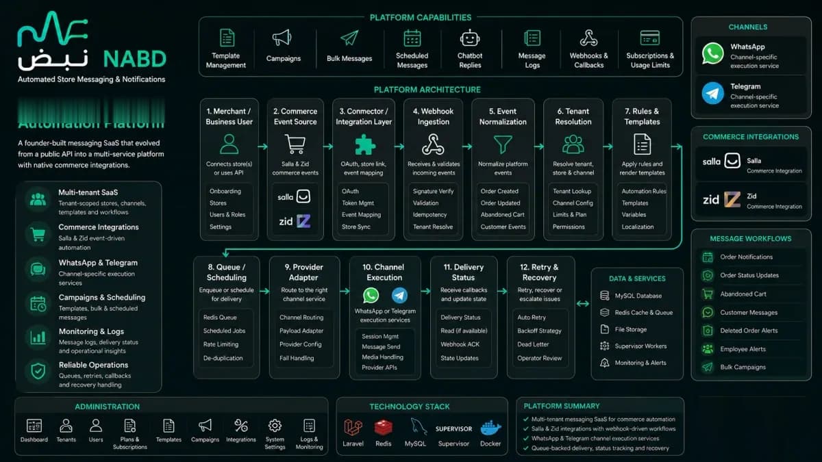822x462 pixels.
Task: Select the Campaigns megaphone icon in Platform Capabilities
Action: pos(282,38)
